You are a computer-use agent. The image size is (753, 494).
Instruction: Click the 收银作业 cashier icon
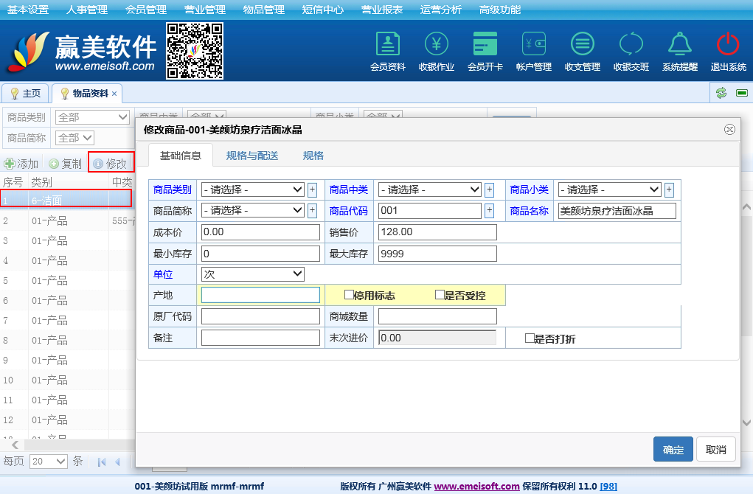(x=436, y=45)
